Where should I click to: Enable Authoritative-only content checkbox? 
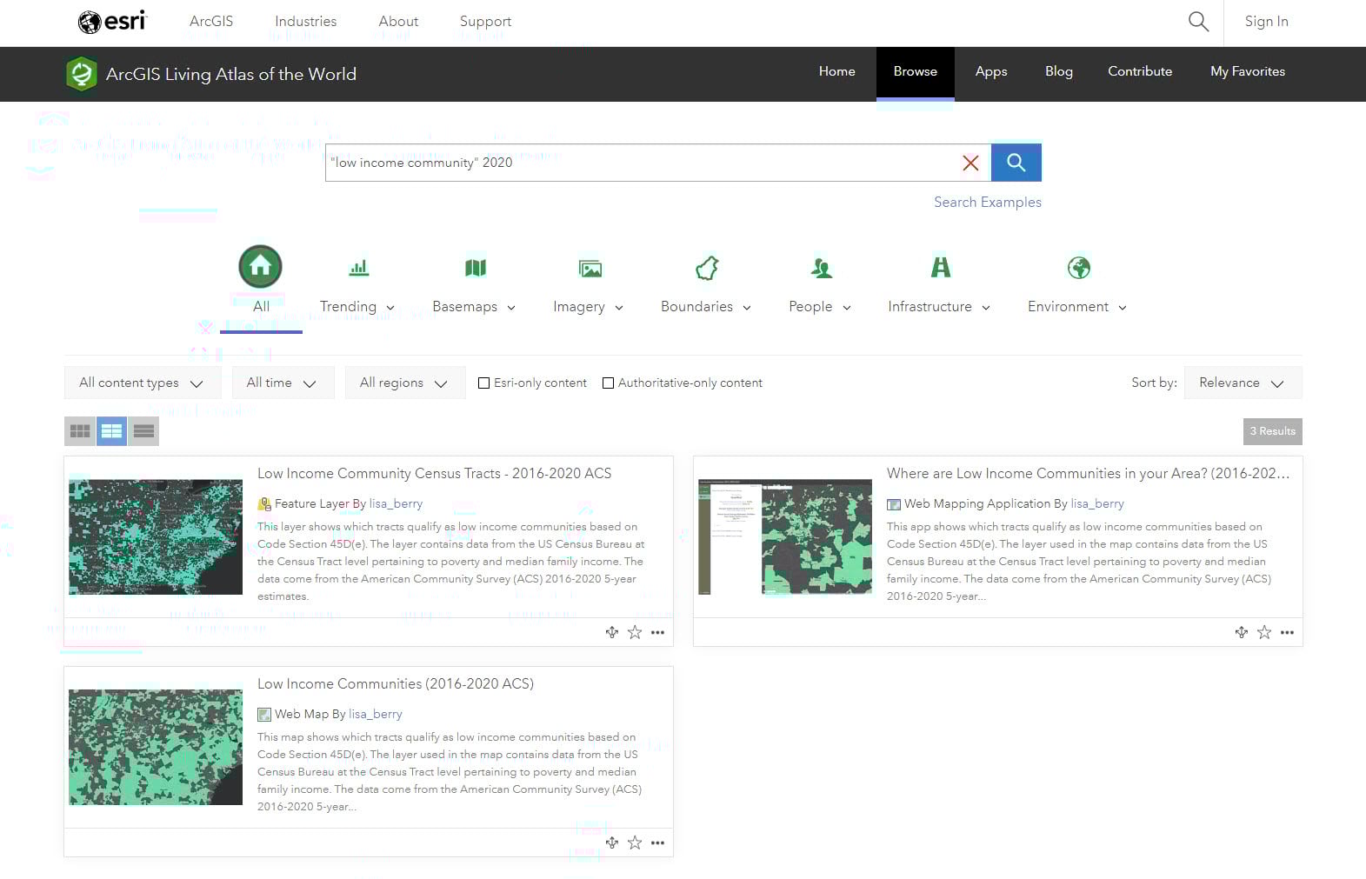pyautogui.click(x=609, y=383)
